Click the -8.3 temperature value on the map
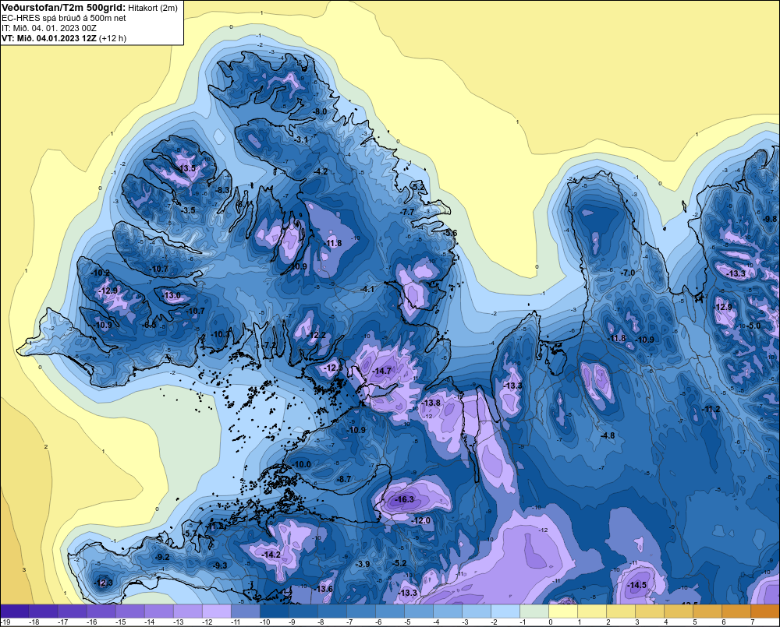 (x=223, y=190)
